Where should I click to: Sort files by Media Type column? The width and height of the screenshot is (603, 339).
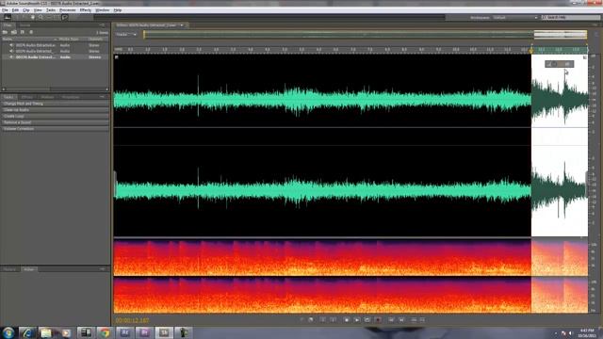click(x=69, y=40)
